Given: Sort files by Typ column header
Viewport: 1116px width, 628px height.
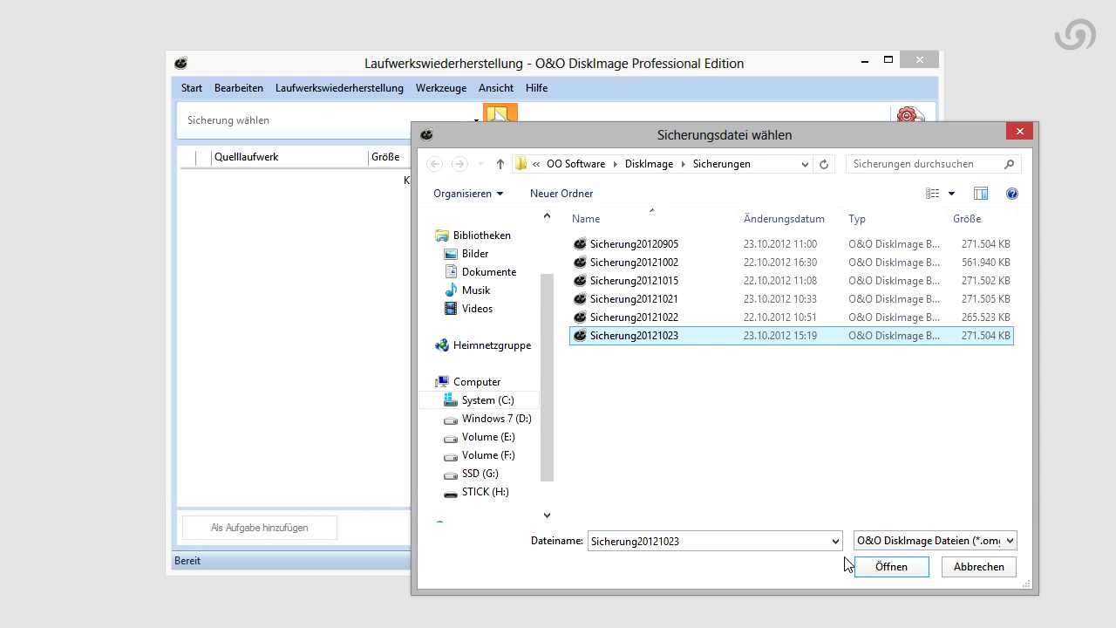Looking at the screenshot, I should click(857, 219).
